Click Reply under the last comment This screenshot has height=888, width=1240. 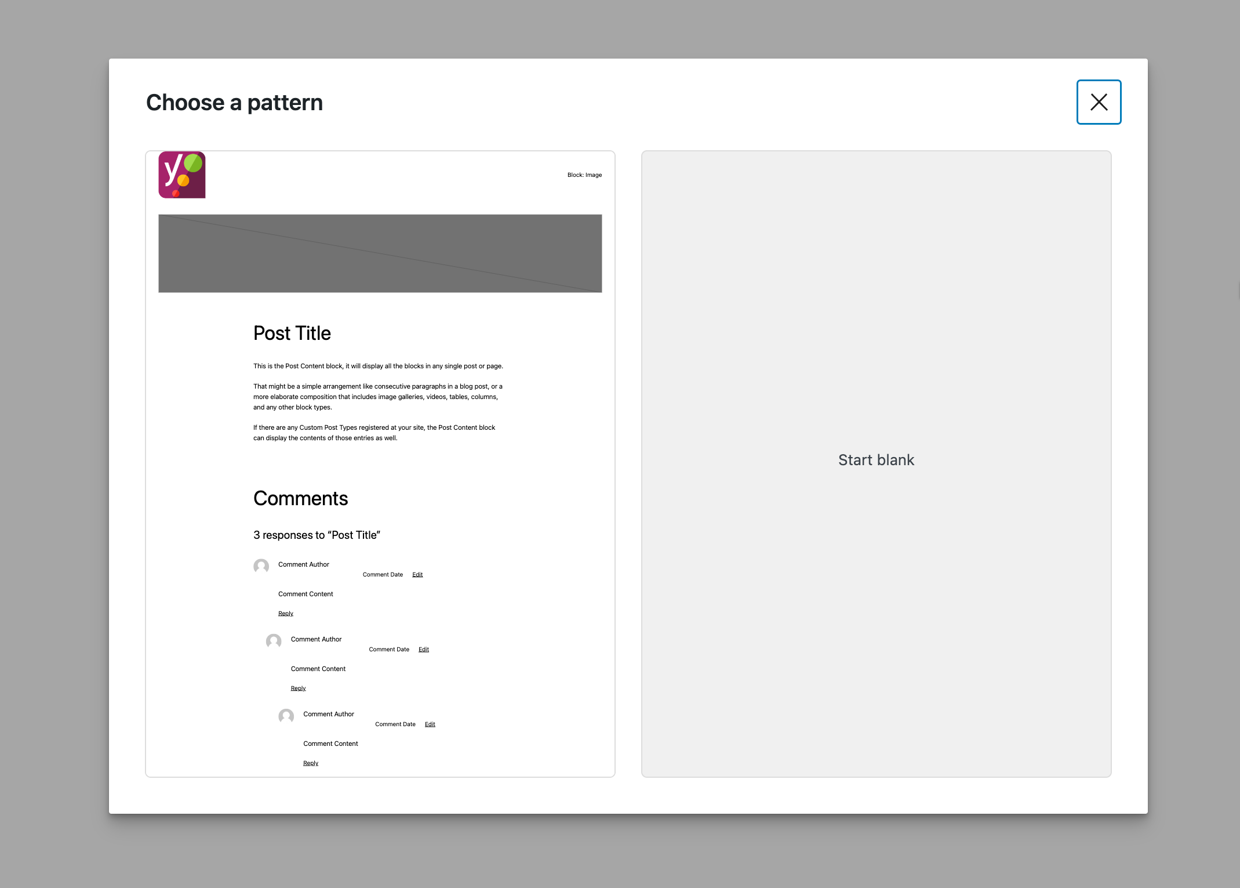pos(311,762)
